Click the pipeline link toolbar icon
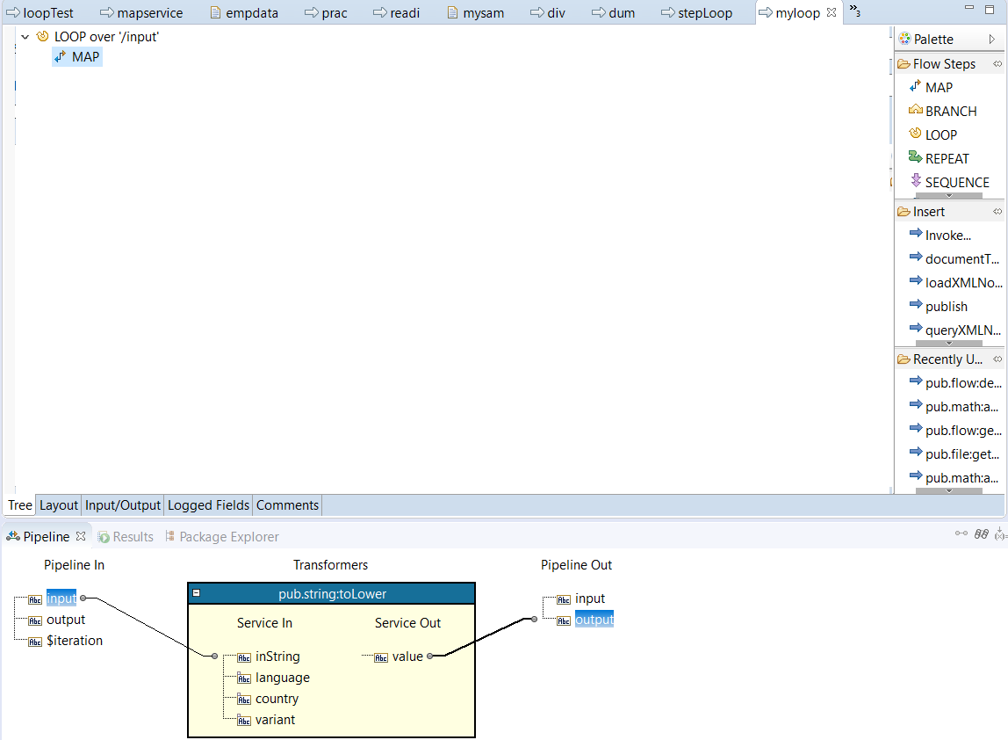Image resolution: width=1008 pixels, height=740 pixels. 961,533
